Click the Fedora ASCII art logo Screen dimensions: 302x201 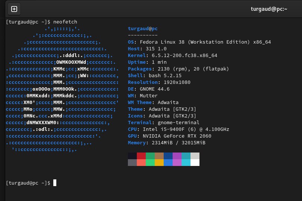coord(62,89)
